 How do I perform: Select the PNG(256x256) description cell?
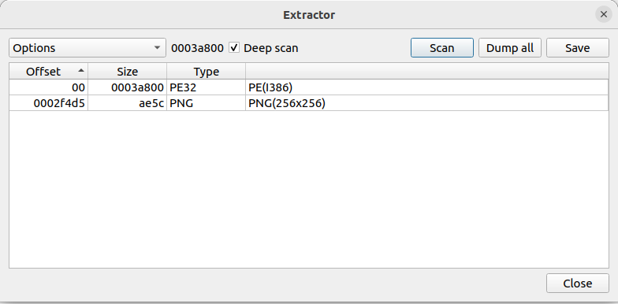(x=427, y=103)
